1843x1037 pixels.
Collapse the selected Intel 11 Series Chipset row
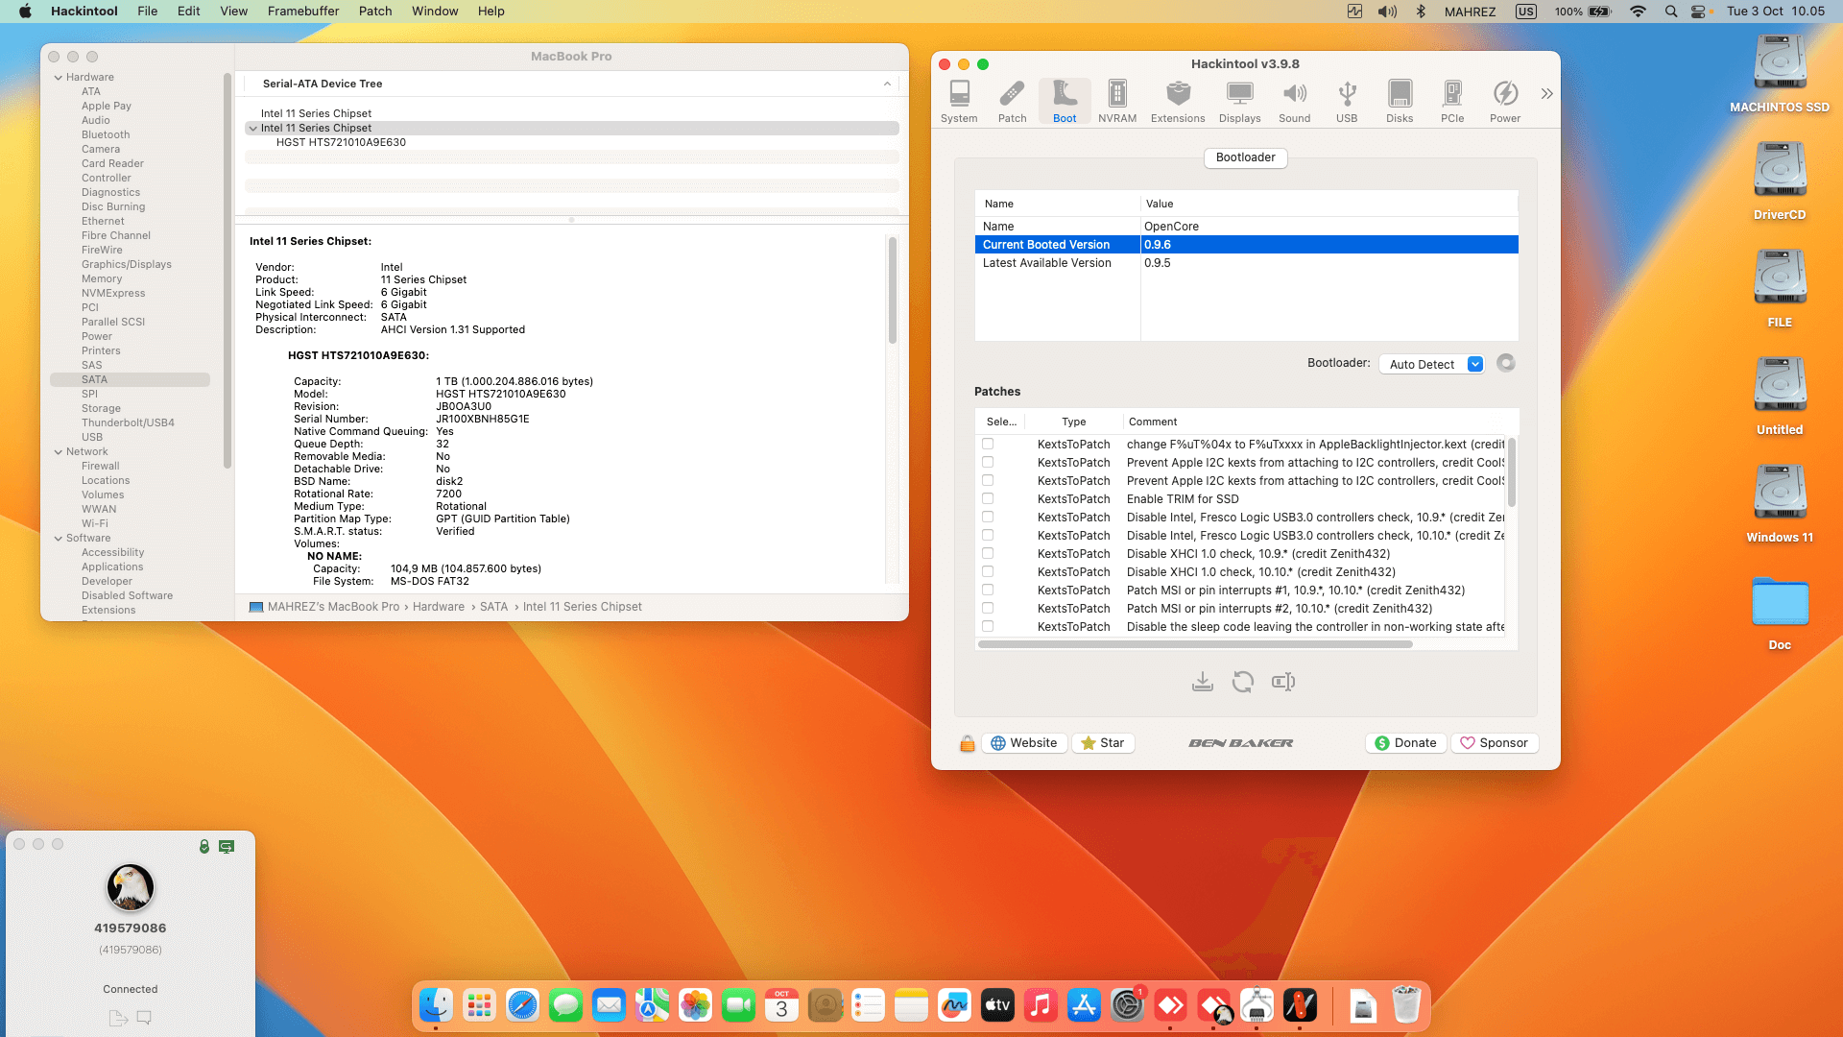(x=253, y=129)
